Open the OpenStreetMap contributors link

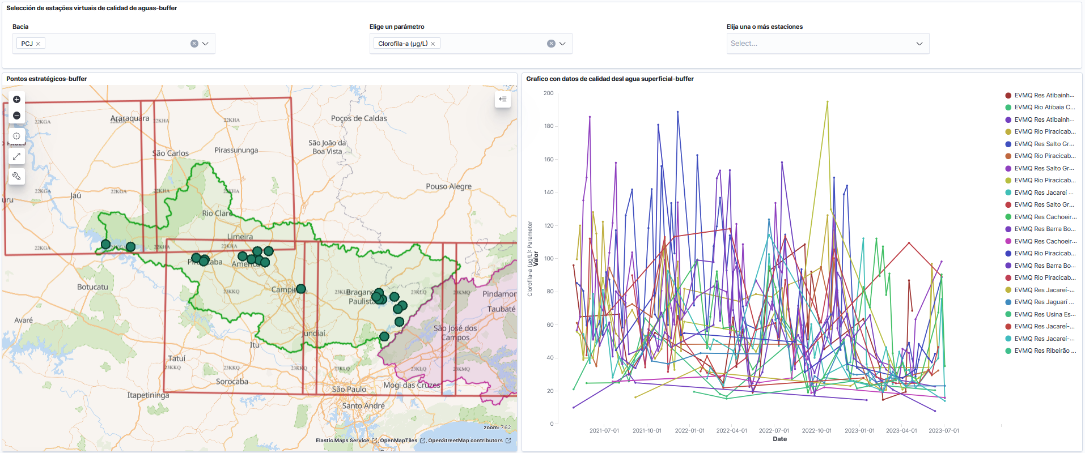click(x=465, y=441)
